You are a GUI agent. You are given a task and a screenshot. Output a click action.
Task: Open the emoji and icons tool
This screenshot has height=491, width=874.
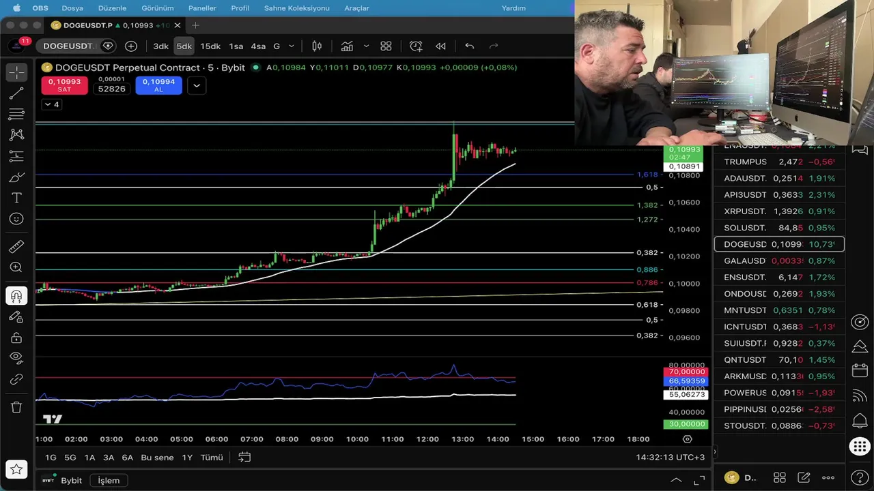[x=16, y=219]
